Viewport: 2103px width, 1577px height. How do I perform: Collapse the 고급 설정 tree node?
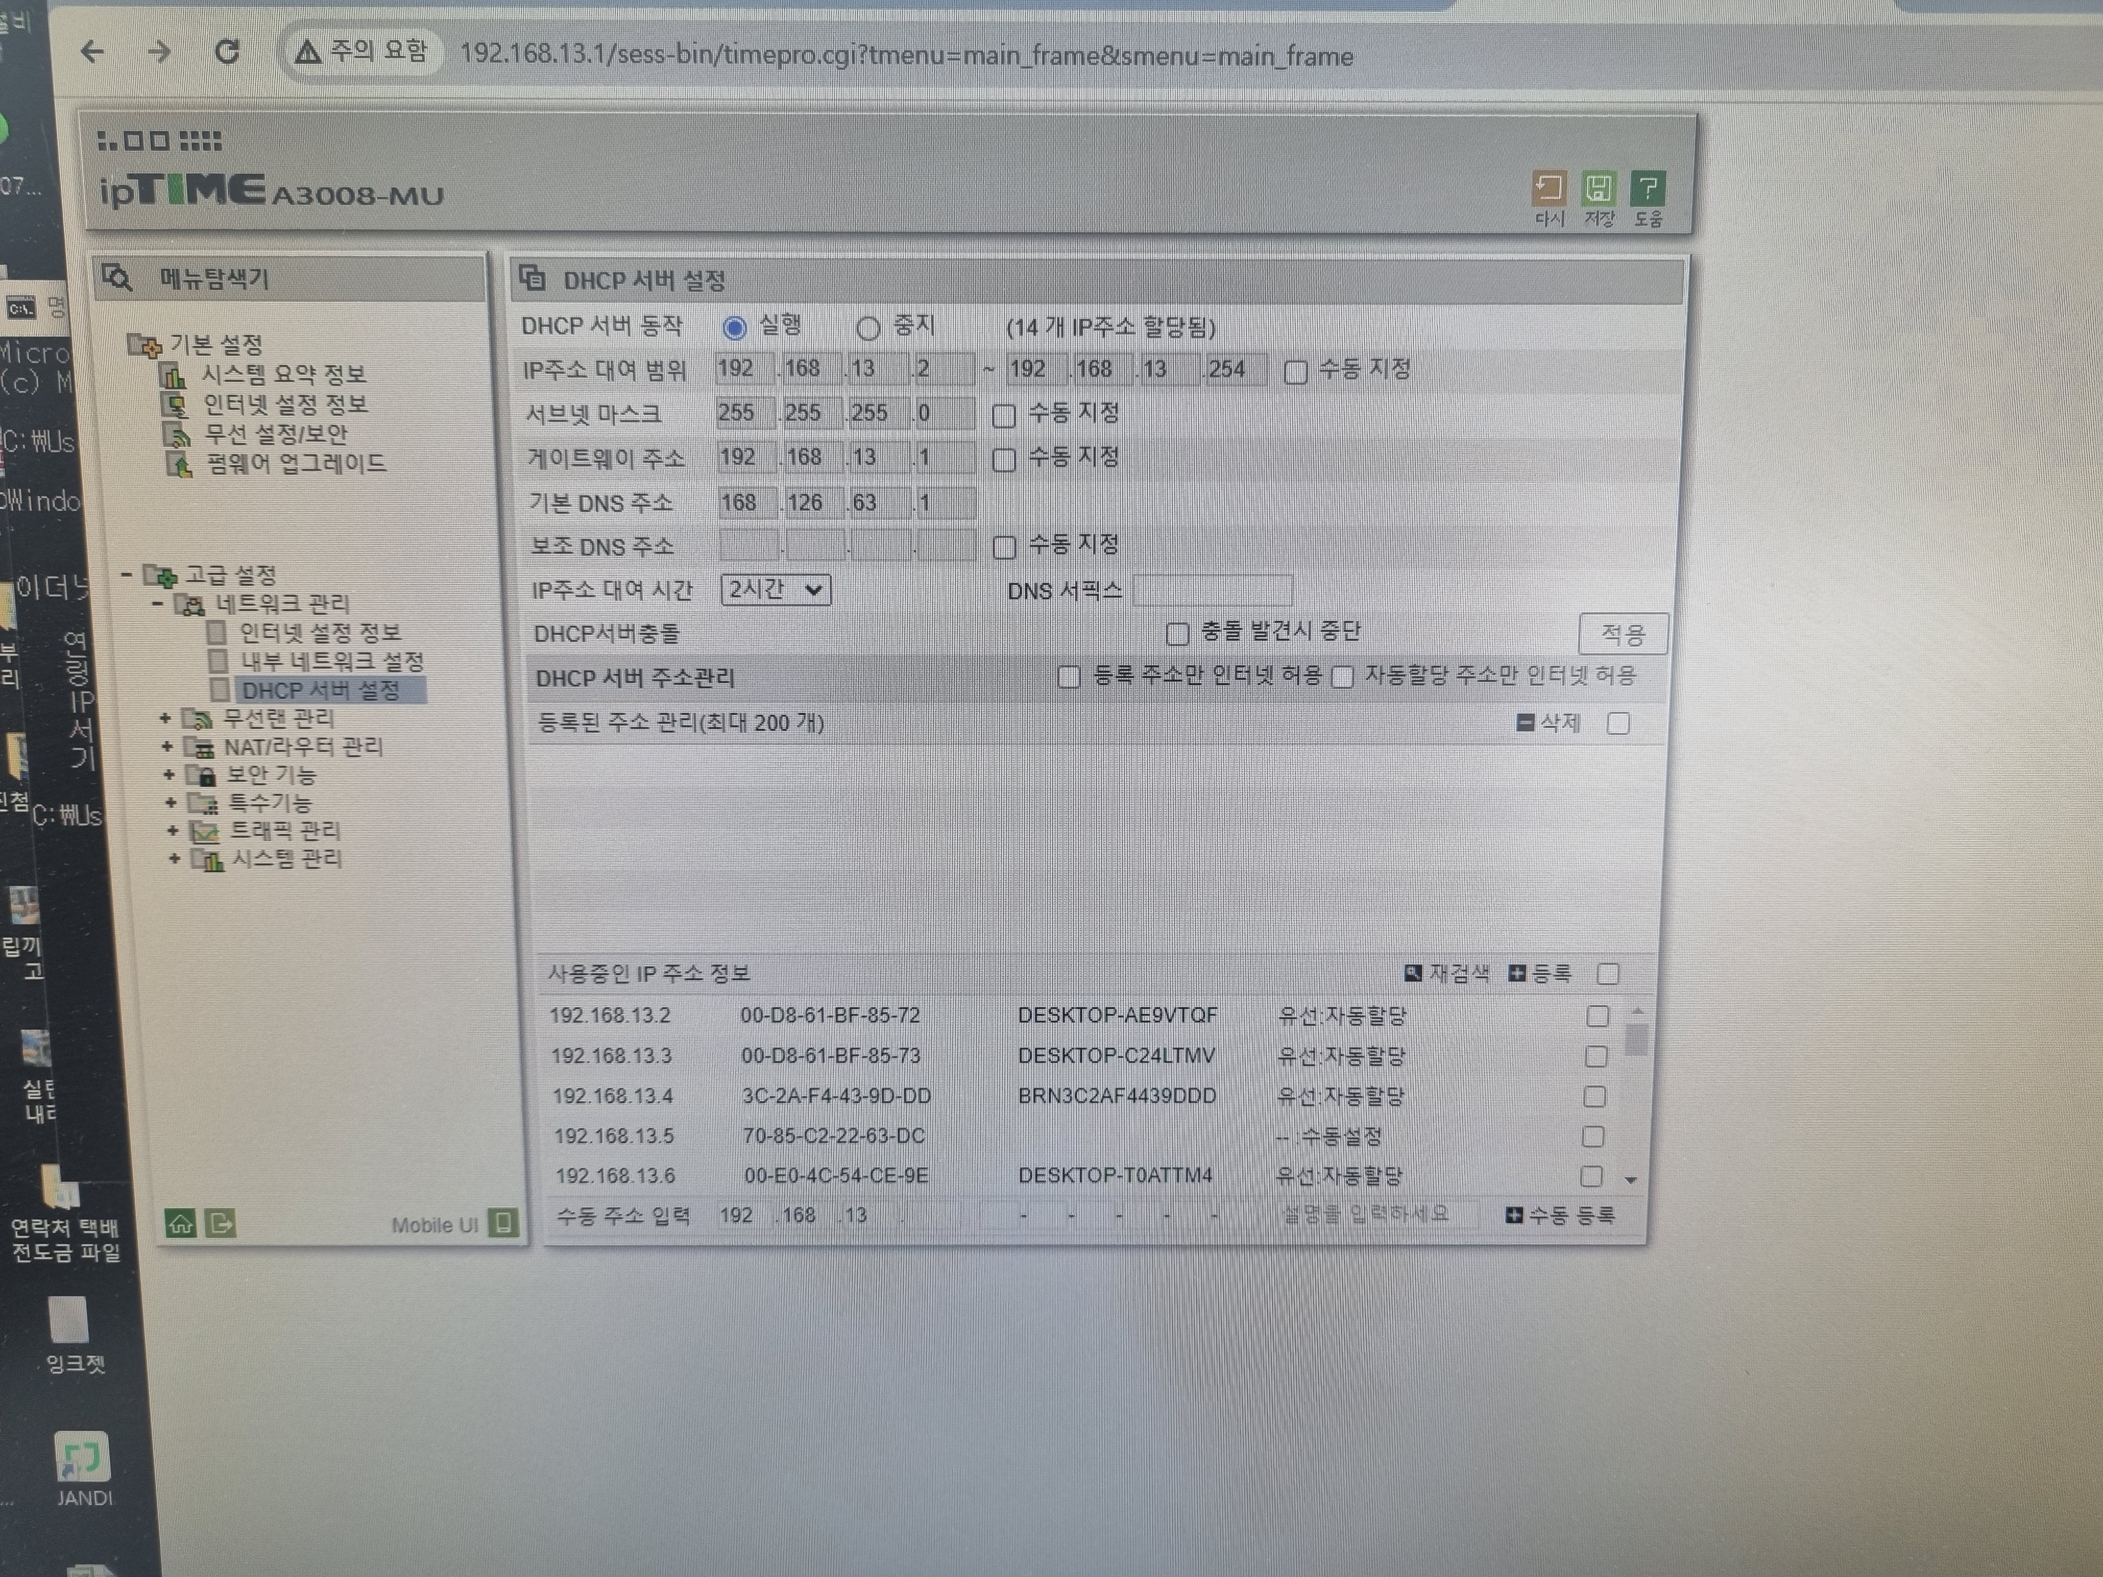click(x=126, y=574)
